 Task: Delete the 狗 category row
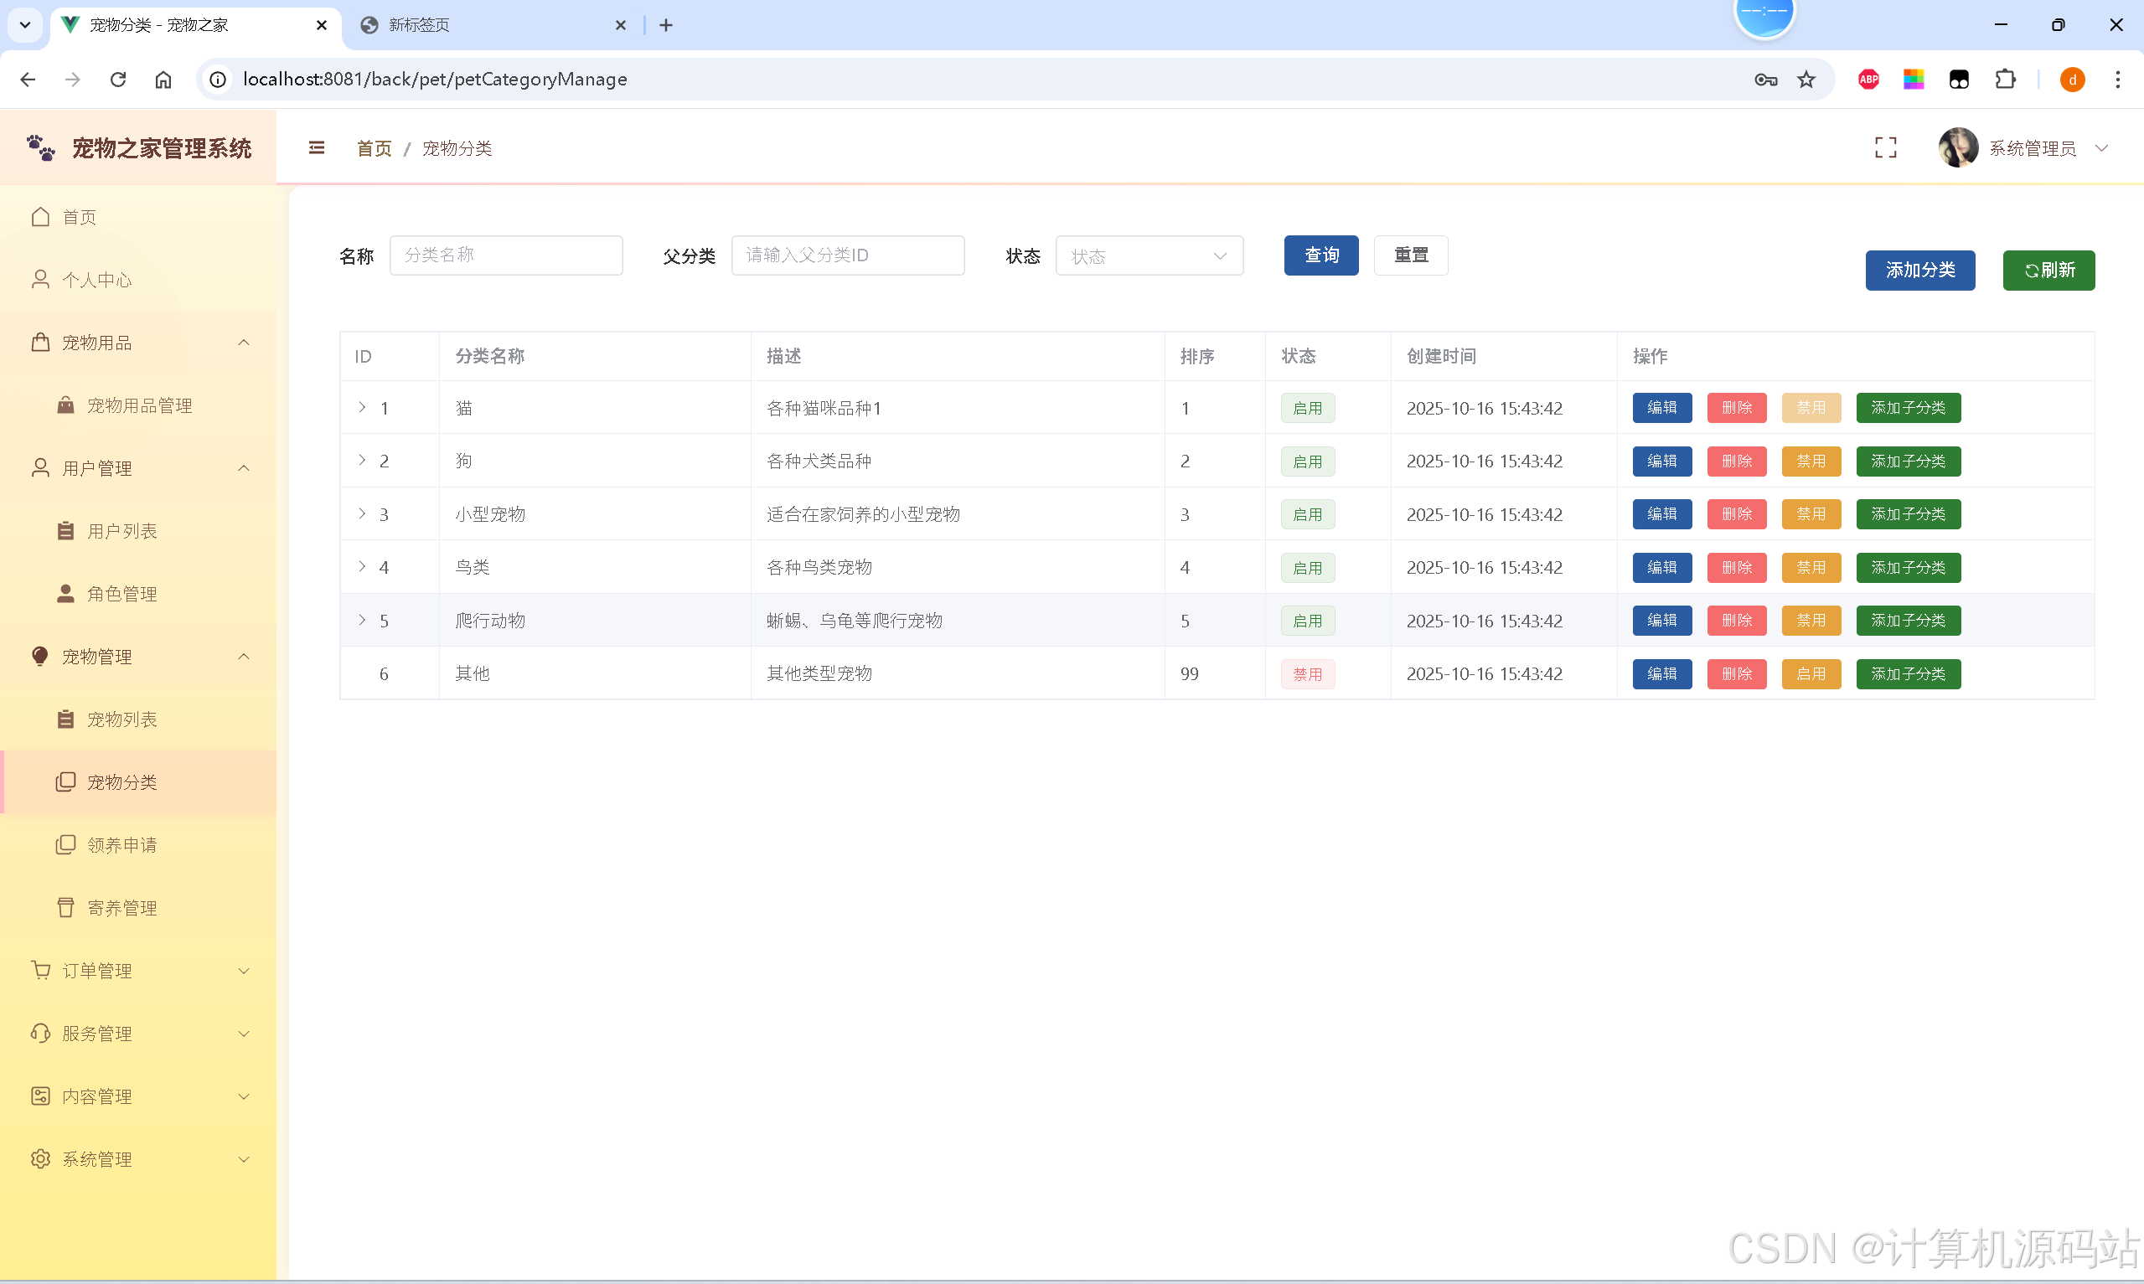[1737, 462]
